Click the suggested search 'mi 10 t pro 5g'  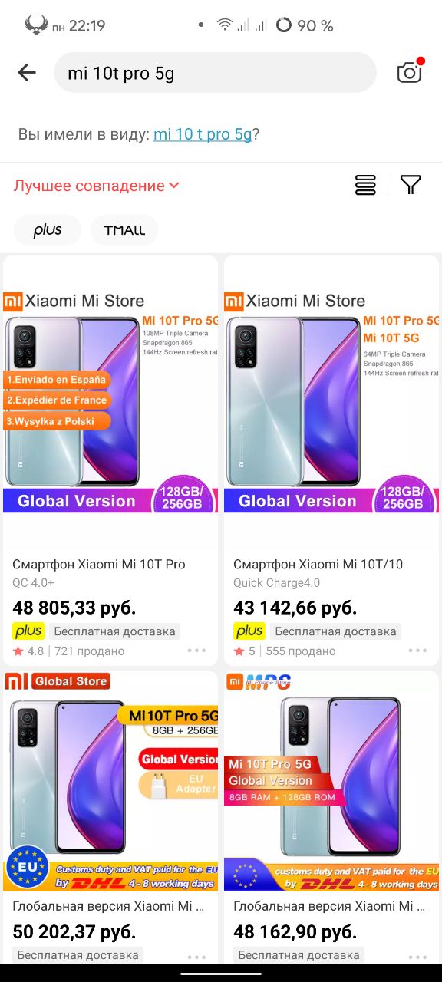(203, 134)
